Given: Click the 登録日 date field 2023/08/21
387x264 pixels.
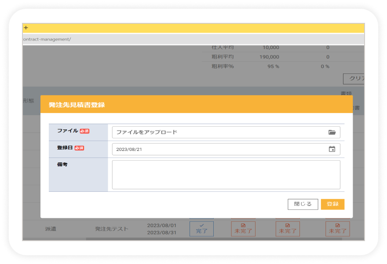Looking at the screenshot, I should click(226, 149).
